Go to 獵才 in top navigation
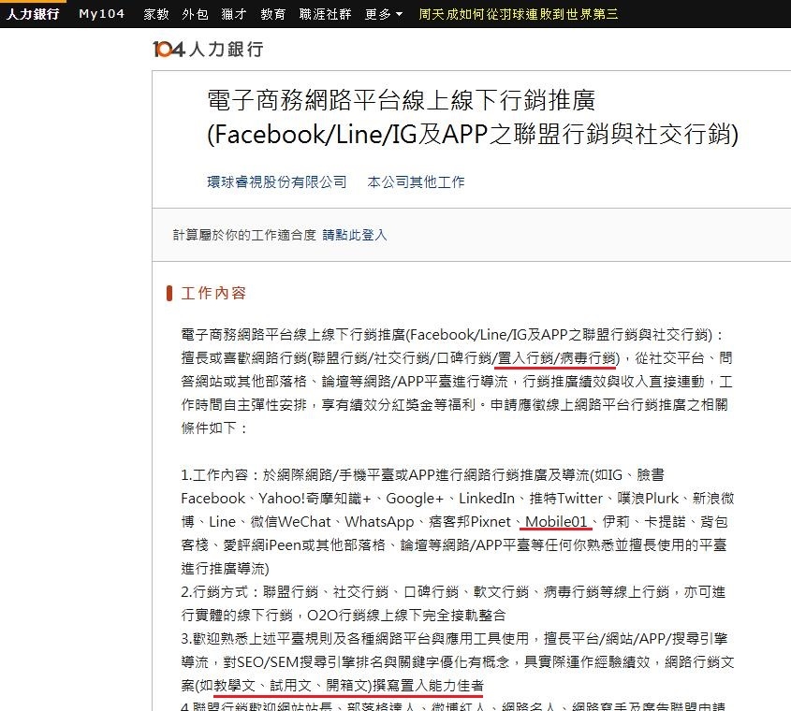 234,14
